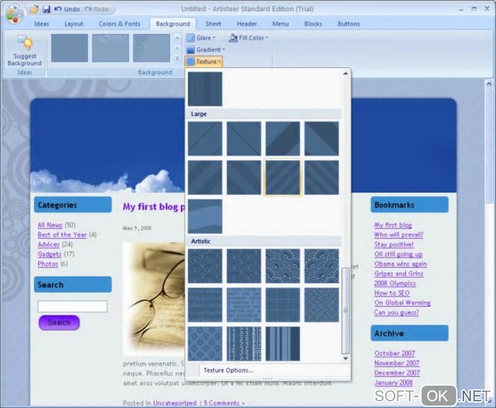Image resolution: width=496 pixels, height=408 pixels.
Task: Click texture panel scroll up arrow
Action: 345,74
